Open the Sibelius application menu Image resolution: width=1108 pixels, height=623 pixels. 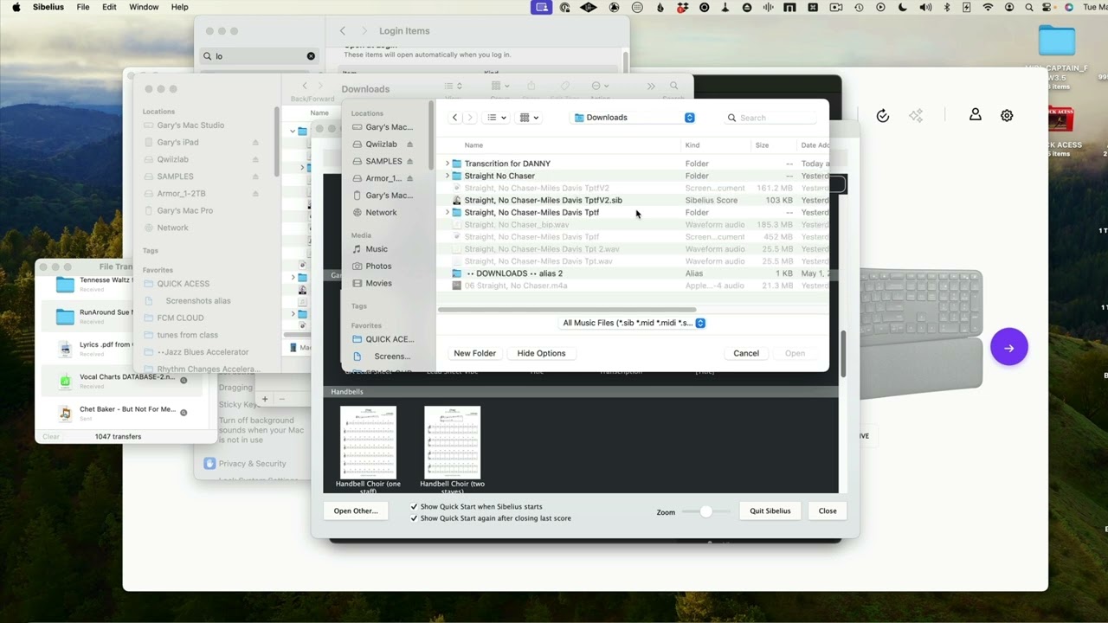pos(48,7)
